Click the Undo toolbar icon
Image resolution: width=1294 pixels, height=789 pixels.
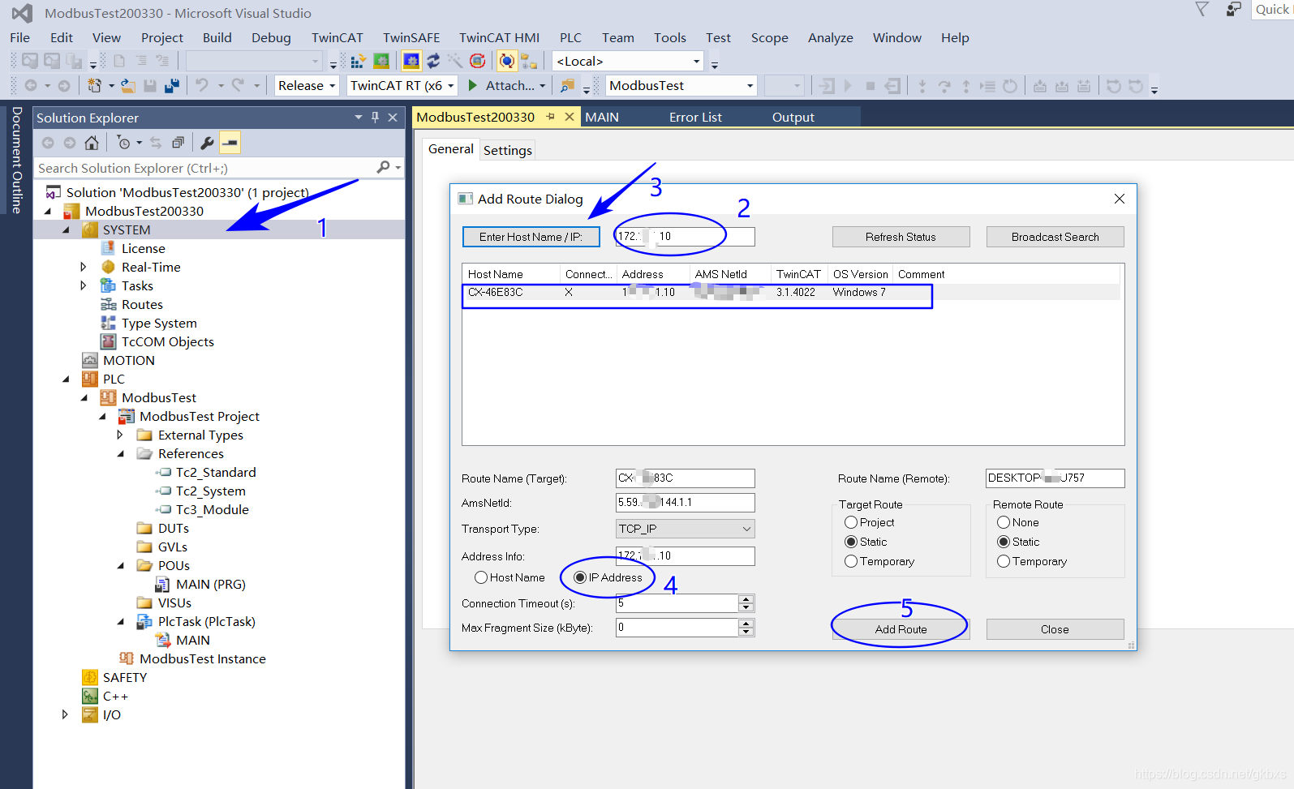[x=202, y=85]
